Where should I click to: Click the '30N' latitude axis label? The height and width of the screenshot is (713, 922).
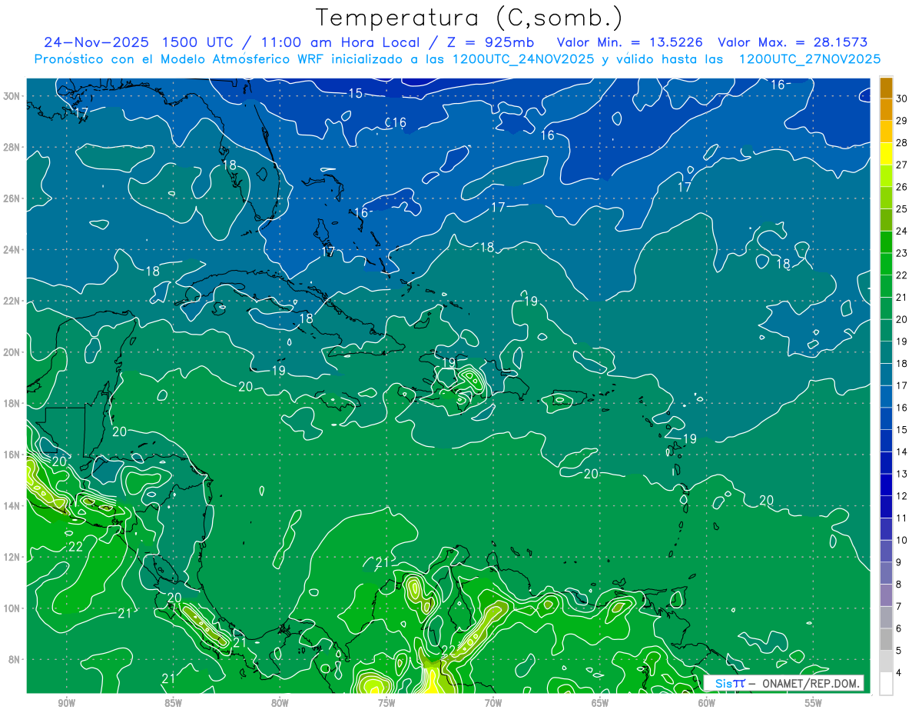[x=13, y=96]
